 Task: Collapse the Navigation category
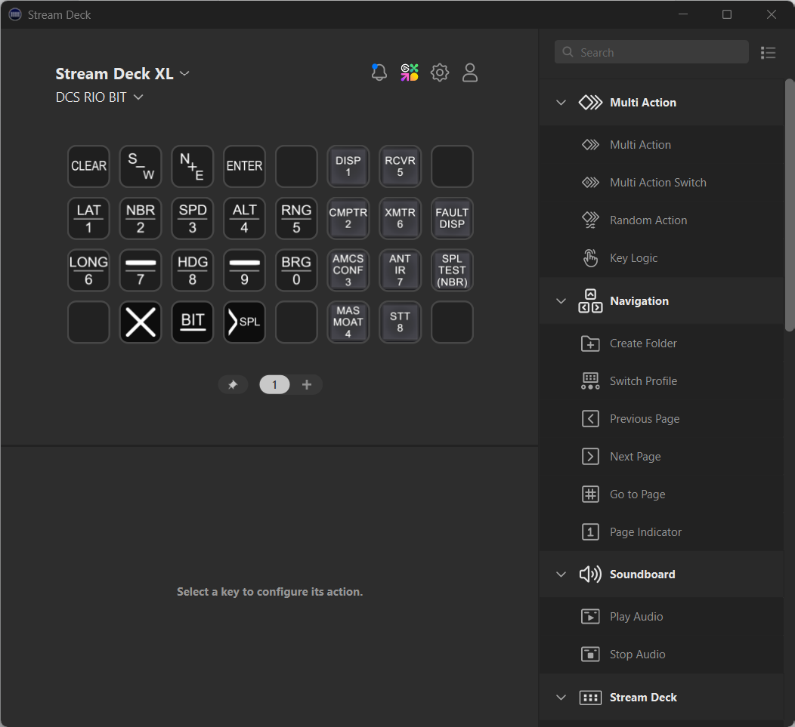pyautogui.click(x=561, y=300)
